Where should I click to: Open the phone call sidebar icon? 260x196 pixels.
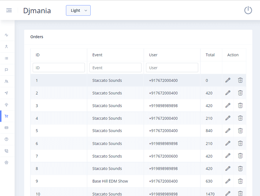coord(6,151)
